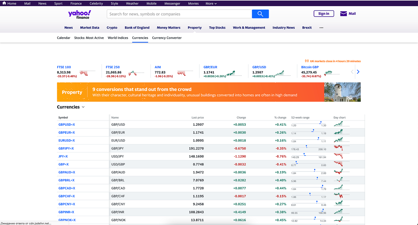Expand the More menu in the top bar
The width and height of the screenshot is (418, 225).
[x=211, y=3]
